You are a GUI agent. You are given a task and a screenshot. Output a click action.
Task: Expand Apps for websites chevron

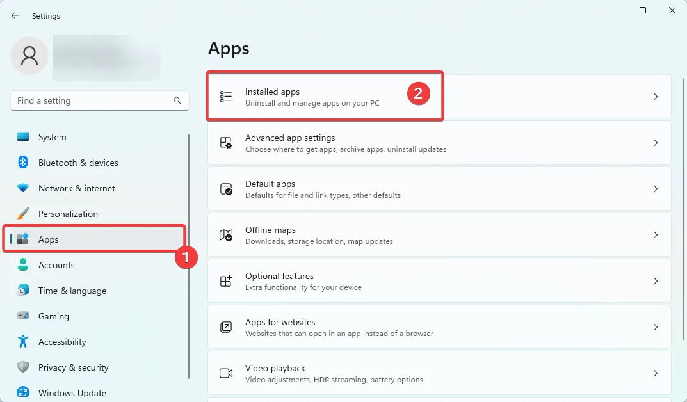coord(656,327)
